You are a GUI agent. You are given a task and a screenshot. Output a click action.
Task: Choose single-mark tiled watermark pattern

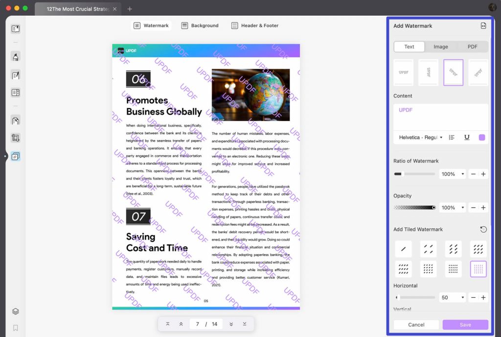pyautogui.click(x=403, y=249)
